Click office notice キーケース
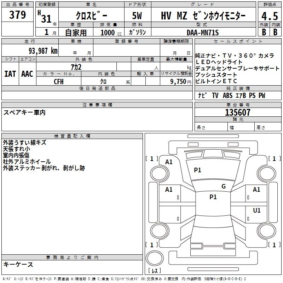The height and width of the screenshot is (283, 283). (18, 264)
